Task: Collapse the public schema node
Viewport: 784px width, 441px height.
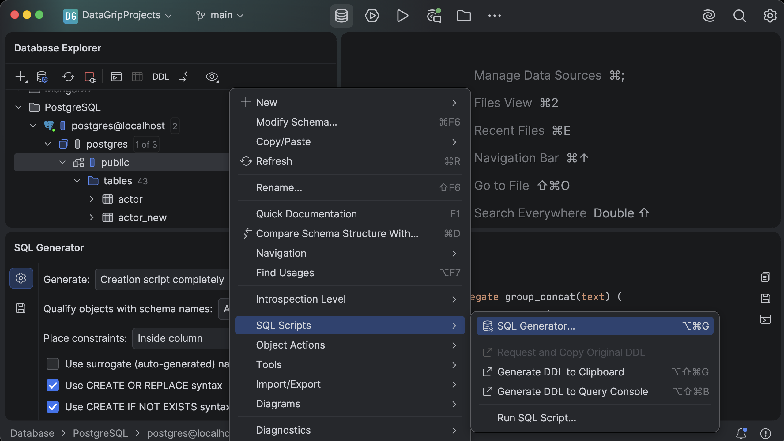Action: (62, 162)
